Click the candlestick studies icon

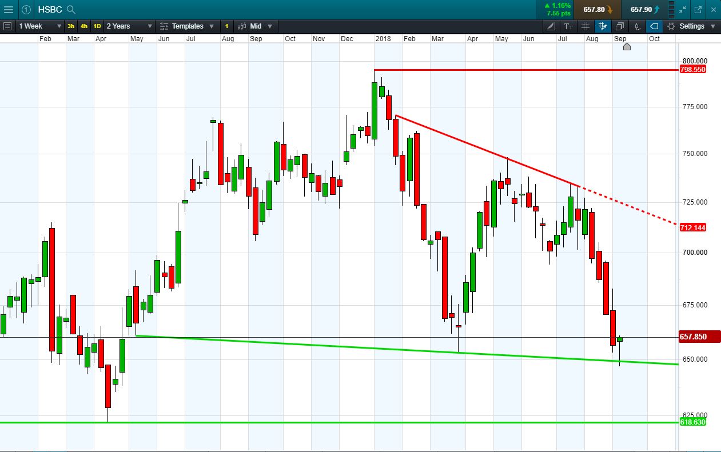point(637,26)
